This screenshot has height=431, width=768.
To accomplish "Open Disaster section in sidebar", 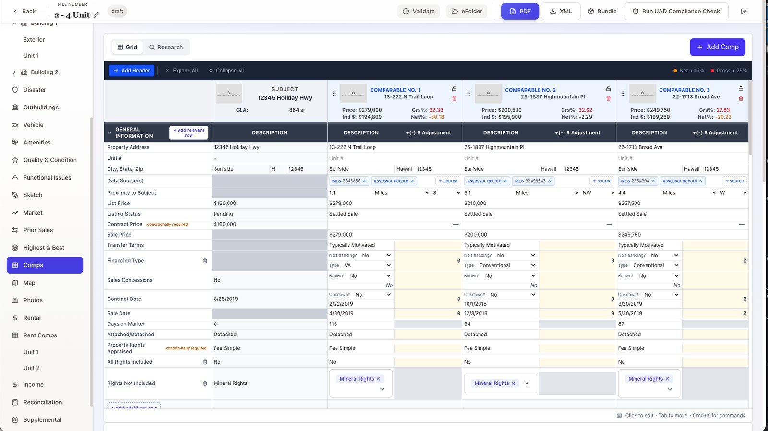I will [x=35, y=90].
